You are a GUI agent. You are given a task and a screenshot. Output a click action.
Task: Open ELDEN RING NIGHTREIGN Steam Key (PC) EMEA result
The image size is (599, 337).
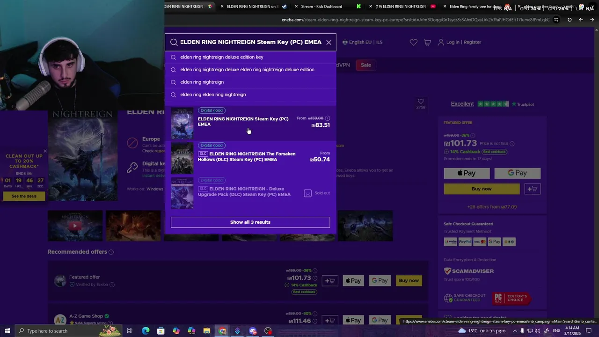pos(250,123)
